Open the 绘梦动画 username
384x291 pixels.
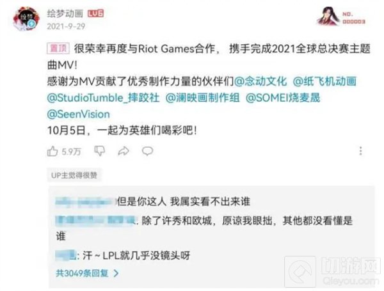(65, 13)
